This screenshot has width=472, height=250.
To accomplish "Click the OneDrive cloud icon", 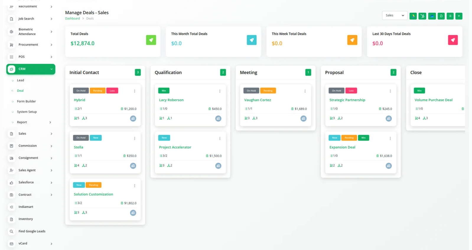I will click(432, 16).
